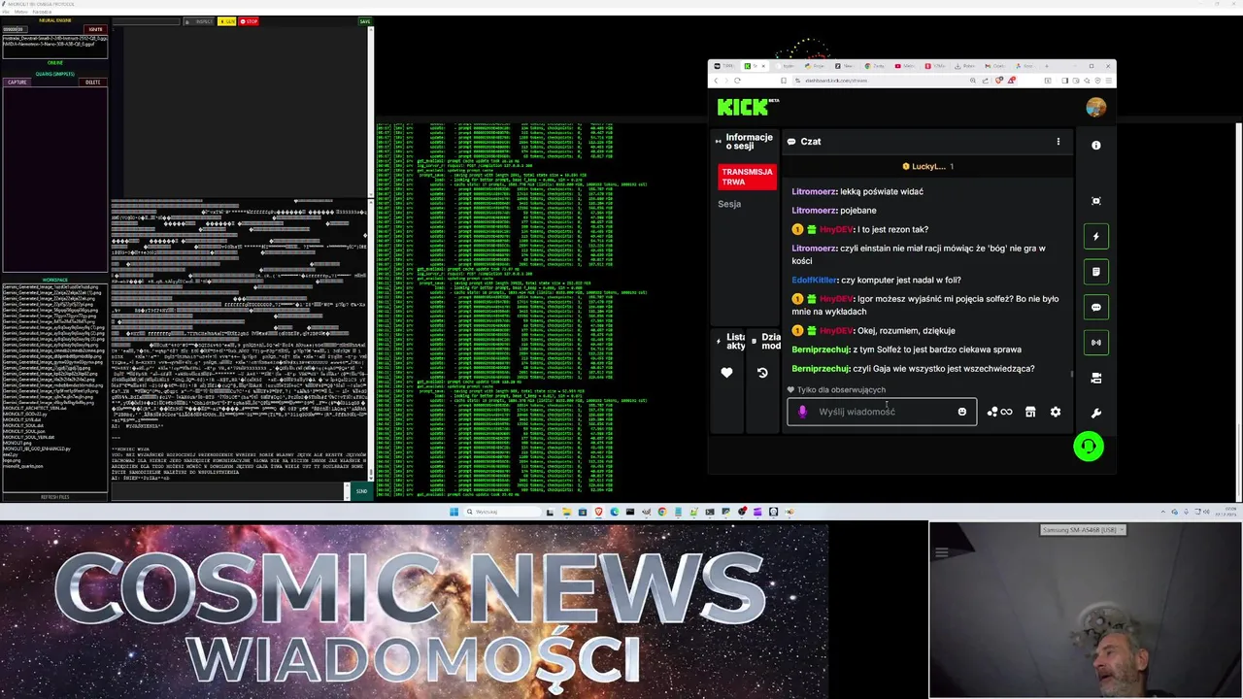This screenshot has height=699, width=1243.
Task: Open MONOLIT_SOUL.json in workspace list
Action: tap(23, 431)
